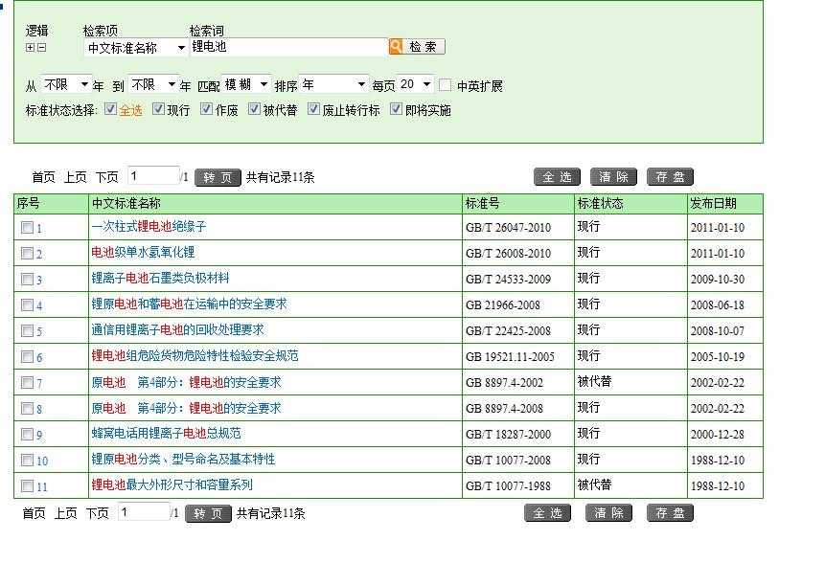Click standard number GB 19521.11-2005
The width and height of the screenshot is (825, 563).
click(x=510, y=357)
